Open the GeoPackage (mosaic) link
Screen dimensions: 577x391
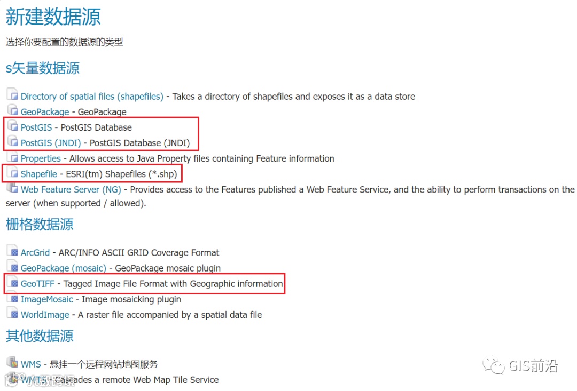[63, 268]
